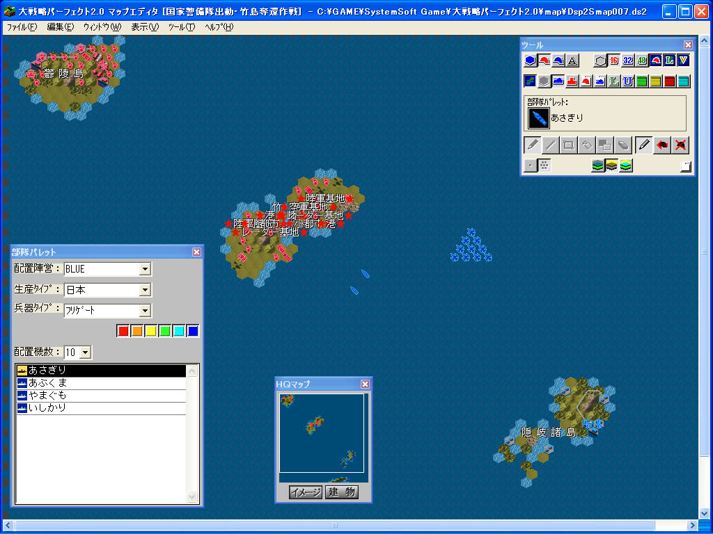The width and height of the screenshot is (713, 534).
Task: Set hex size to 48
Action: [641, 60]
